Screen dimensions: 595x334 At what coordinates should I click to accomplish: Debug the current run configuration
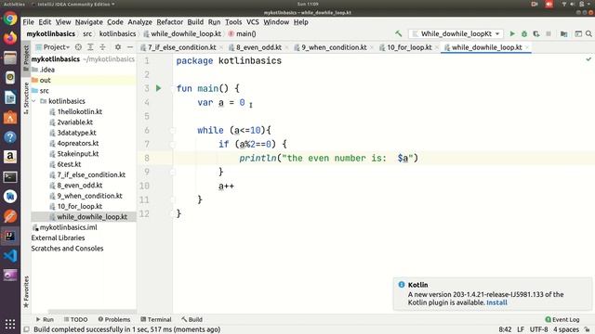tap(524, 33)
